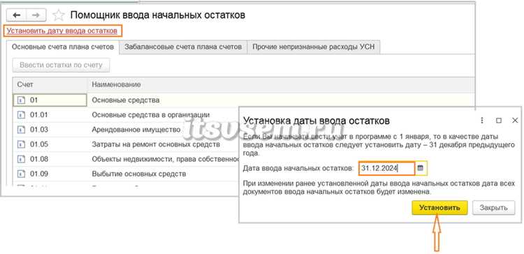This screenshot has height=254, width=524.
Task: Click the account icon for row 01.01
Action: click(x=21, y=115)
